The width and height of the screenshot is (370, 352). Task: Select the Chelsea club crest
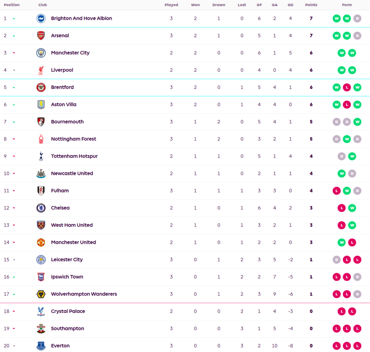(x=41, y=208)
